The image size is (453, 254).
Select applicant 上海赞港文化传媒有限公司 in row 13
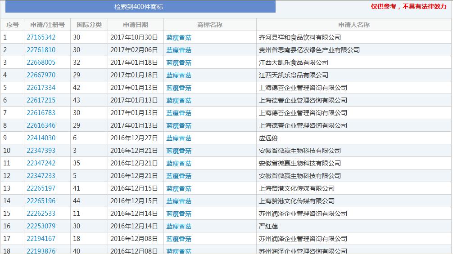[x=297, y=188]
